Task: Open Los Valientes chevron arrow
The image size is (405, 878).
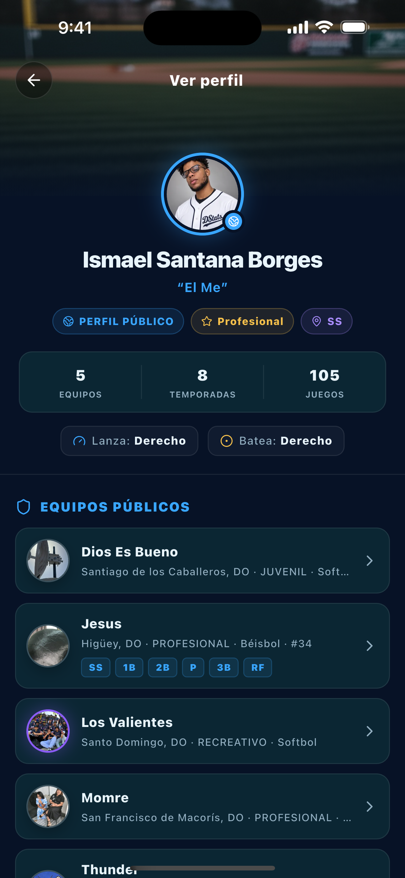Action: (x=369, y=731)
